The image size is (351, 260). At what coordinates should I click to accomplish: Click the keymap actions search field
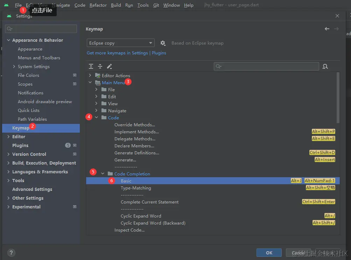pyautogui.click(x=266, y=66)
